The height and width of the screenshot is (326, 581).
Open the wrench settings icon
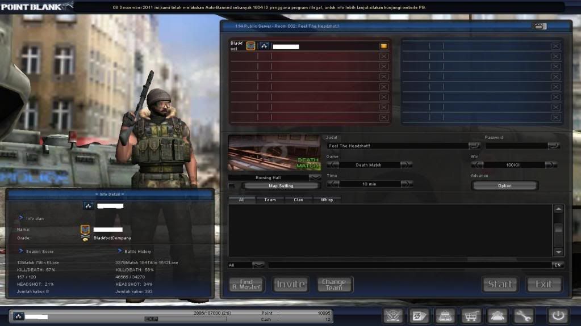coord(523,316)
